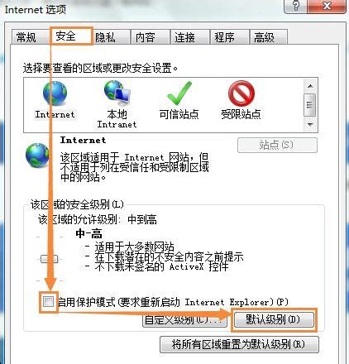Click the large Internet globe beside description

[x=37, y=156]
